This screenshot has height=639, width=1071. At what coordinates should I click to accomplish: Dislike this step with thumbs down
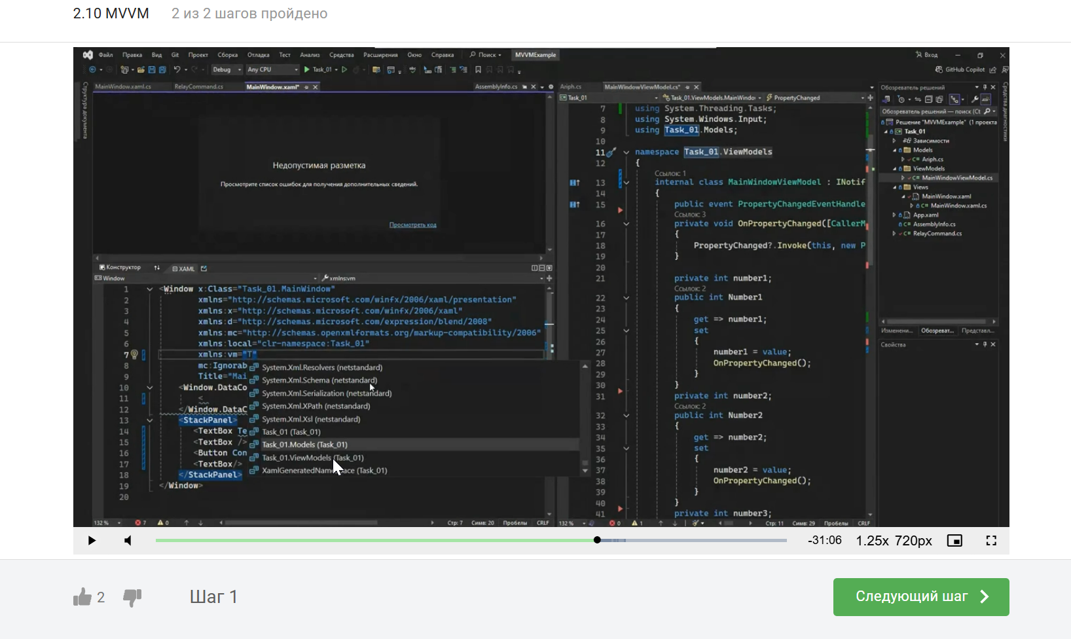[x=132, y=597]
